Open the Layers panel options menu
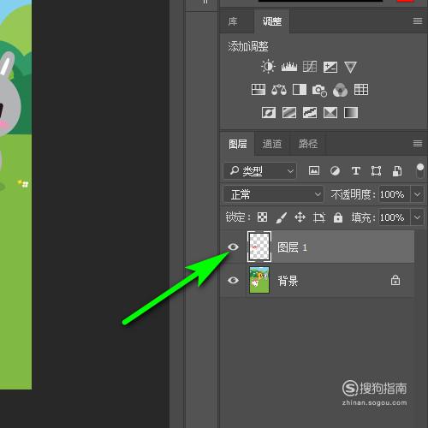Image resolution: width=428 pixels, height=428 pixels. (x=418, y=143)
